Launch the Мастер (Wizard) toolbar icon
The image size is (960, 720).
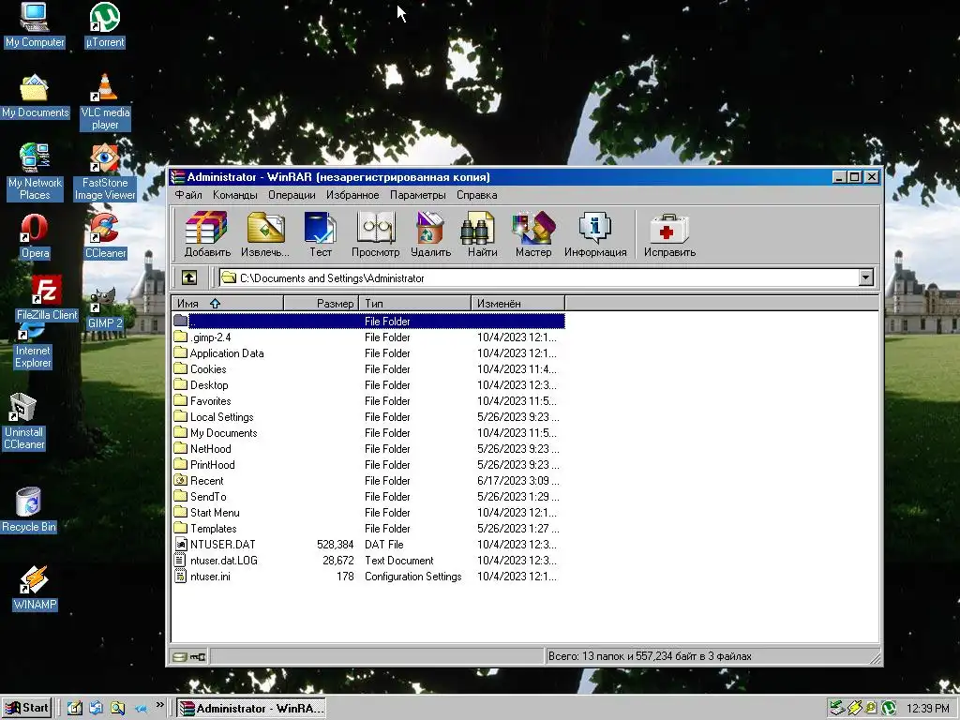pyautogui.click(x=533, y=233)
